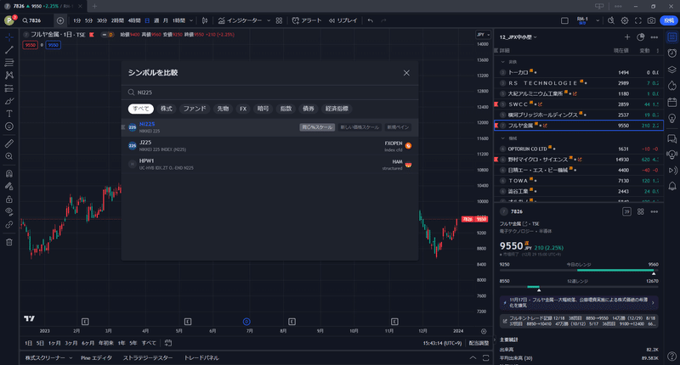The height and width of the screenshot is (365, 680).
Task: Select the J225 FXOPEN search result
Action: click(269, 146)
